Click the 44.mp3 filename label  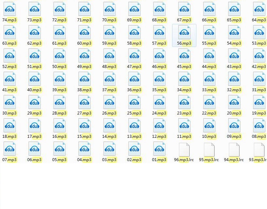[x=209, y=67]
